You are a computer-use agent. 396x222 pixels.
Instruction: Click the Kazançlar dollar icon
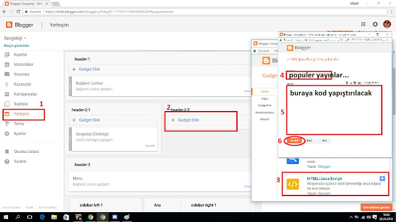pyautogui.click(x=7, y=84)
